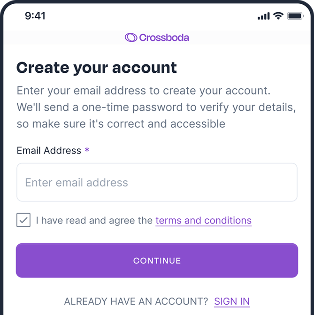Focus the Enter email address field
The height and width of the screenshot is (315, 314).
click(x=157, y=182)
